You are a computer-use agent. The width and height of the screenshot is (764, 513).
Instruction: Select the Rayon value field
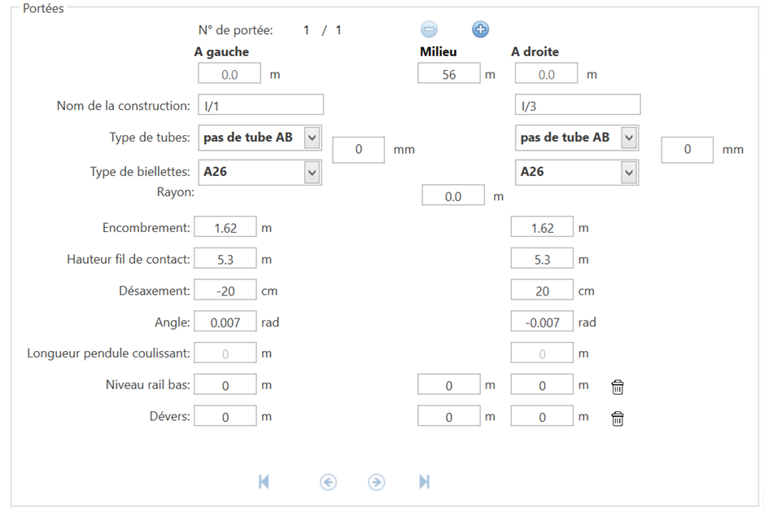pos(453,196)
